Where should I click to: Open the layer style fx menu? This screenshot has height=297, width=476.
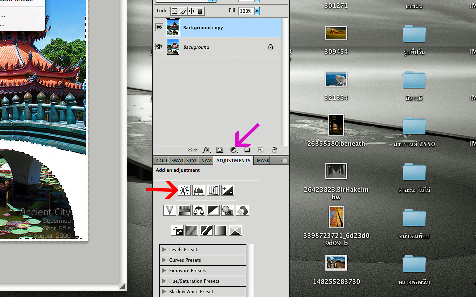coord(206,150)
